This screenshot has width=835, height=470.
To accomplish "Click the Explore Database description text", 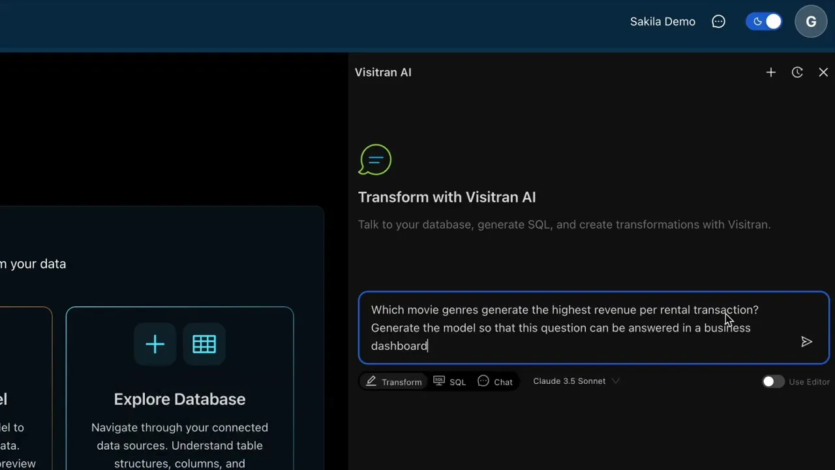I will coord(179,445).
